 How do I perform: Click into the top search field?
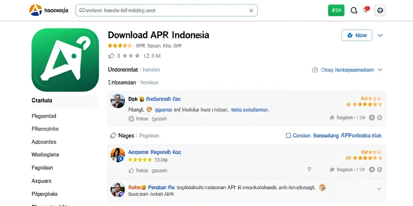tap(167, 10)
